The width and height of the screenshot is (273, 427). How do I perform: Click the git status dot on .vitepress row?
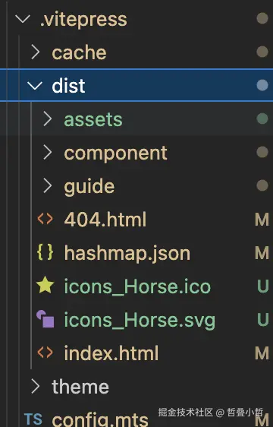point(262,18)
